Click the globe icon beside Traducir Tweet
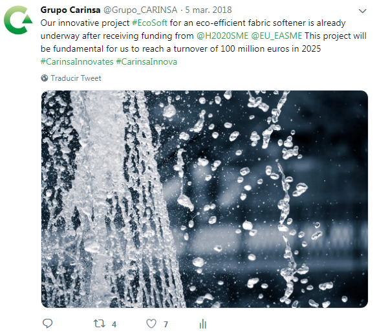 tap(45, 78)
